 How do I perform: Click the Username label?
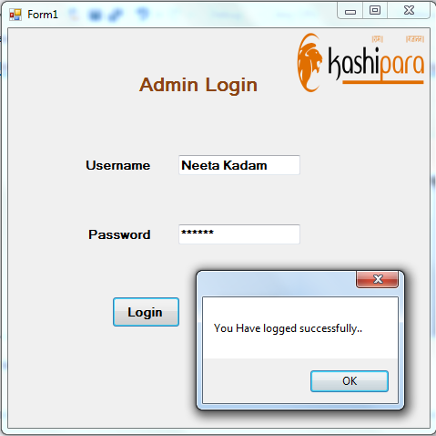click(x=118, y=165)
